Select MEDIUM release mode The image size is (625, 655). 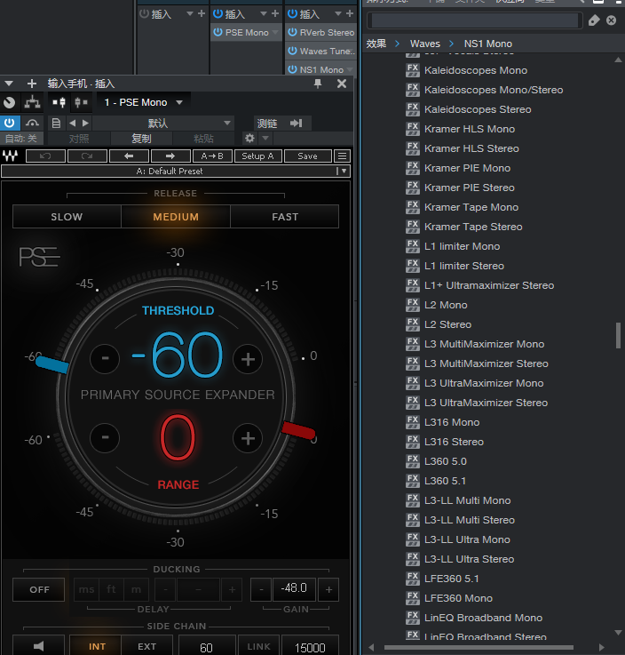[176, 216]
